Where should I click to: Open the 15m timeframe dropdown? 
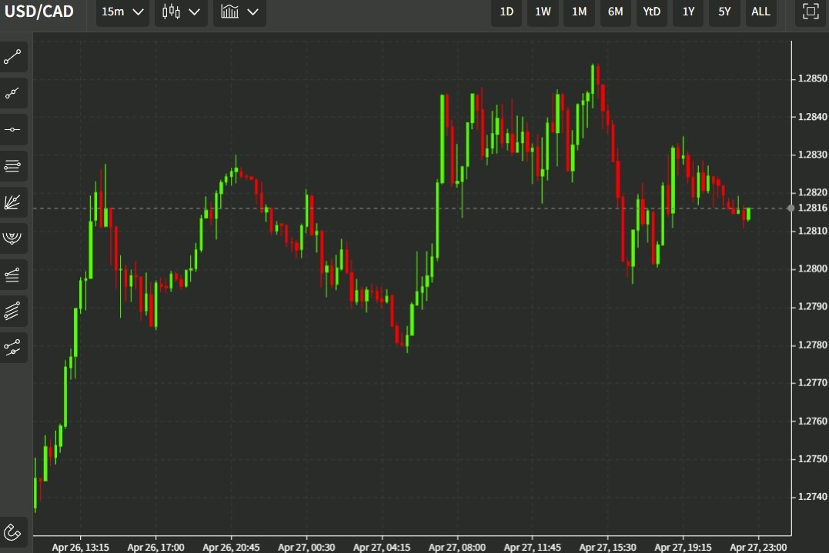pyautogui.click(x=122, y=12)
